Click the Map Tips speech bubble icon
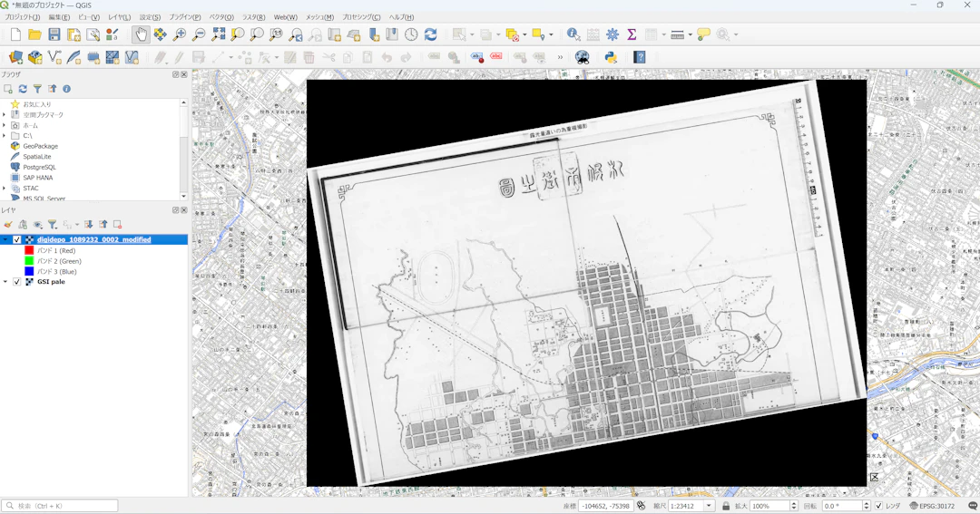The width and height of the screenshot is (980, 514). [x=704, y=35]
